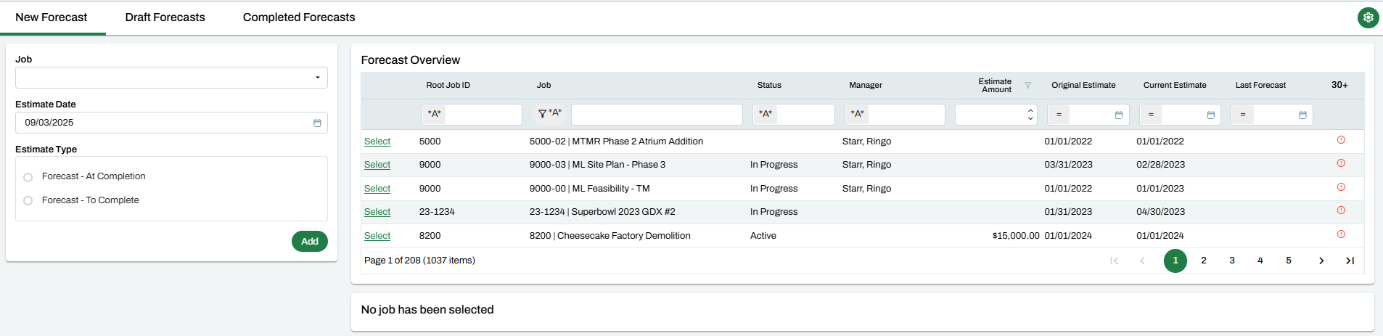Open Current Estimate equals operator dropdown
This screenshot has width=1383, height=336.
(x=1151, y=115)
